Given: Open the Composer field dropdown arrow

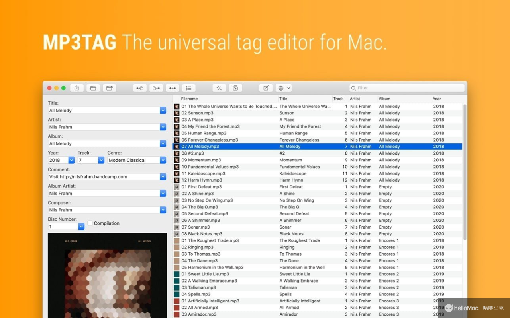Looking at the screenshot, I should (x=163, y=210).
